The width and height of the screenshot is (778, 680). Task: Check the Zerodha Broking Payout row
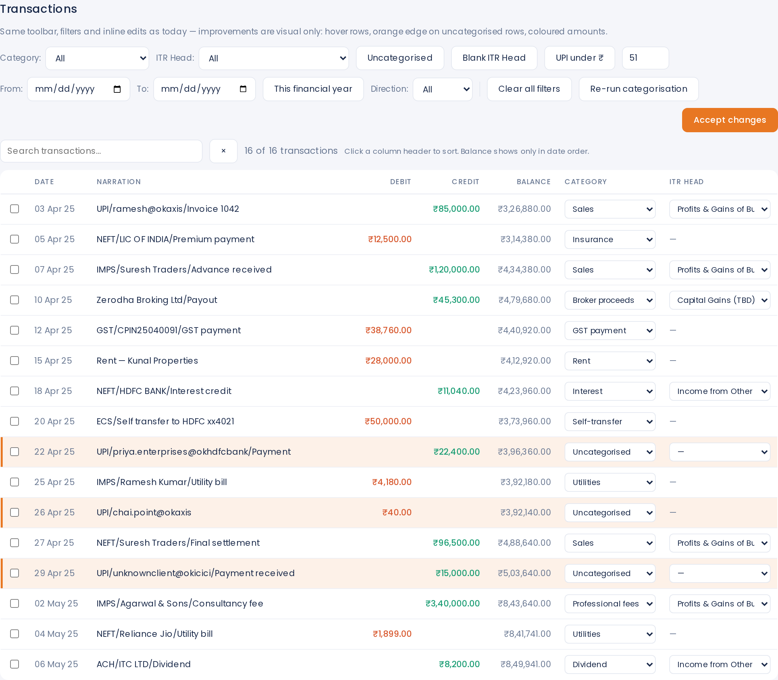tap(15, 300)
